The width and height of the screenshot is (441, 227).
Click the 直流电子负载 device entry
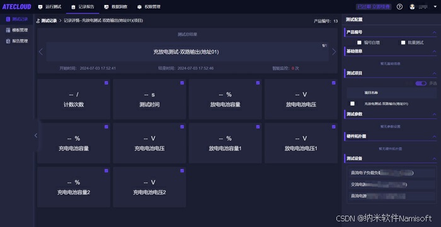coord(391,173)
